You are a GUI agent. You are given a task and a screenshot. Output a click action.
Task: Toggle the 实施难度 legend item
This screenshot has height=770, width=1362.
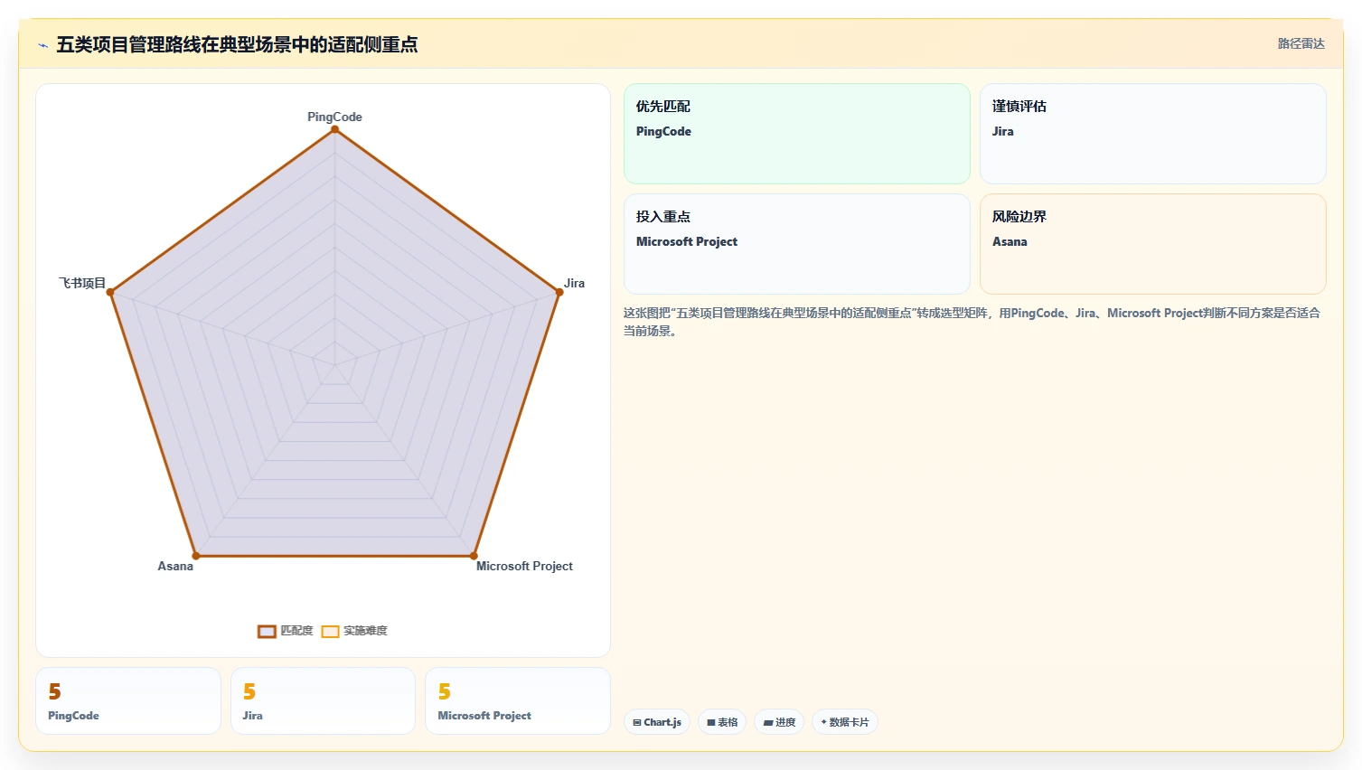[354, 631]
